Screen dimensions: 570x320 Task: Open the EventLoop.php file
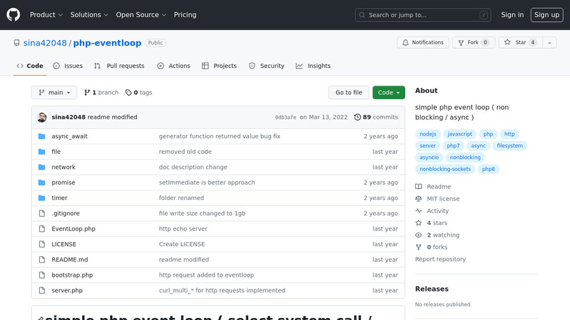73,229
